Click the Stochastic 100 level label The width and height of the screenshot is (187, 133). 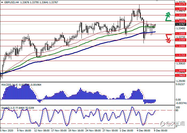[x=178, y=107]
